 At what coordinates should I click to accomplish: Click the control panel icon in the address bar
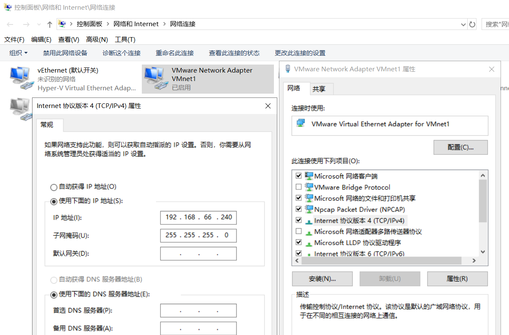coord(62,24)
